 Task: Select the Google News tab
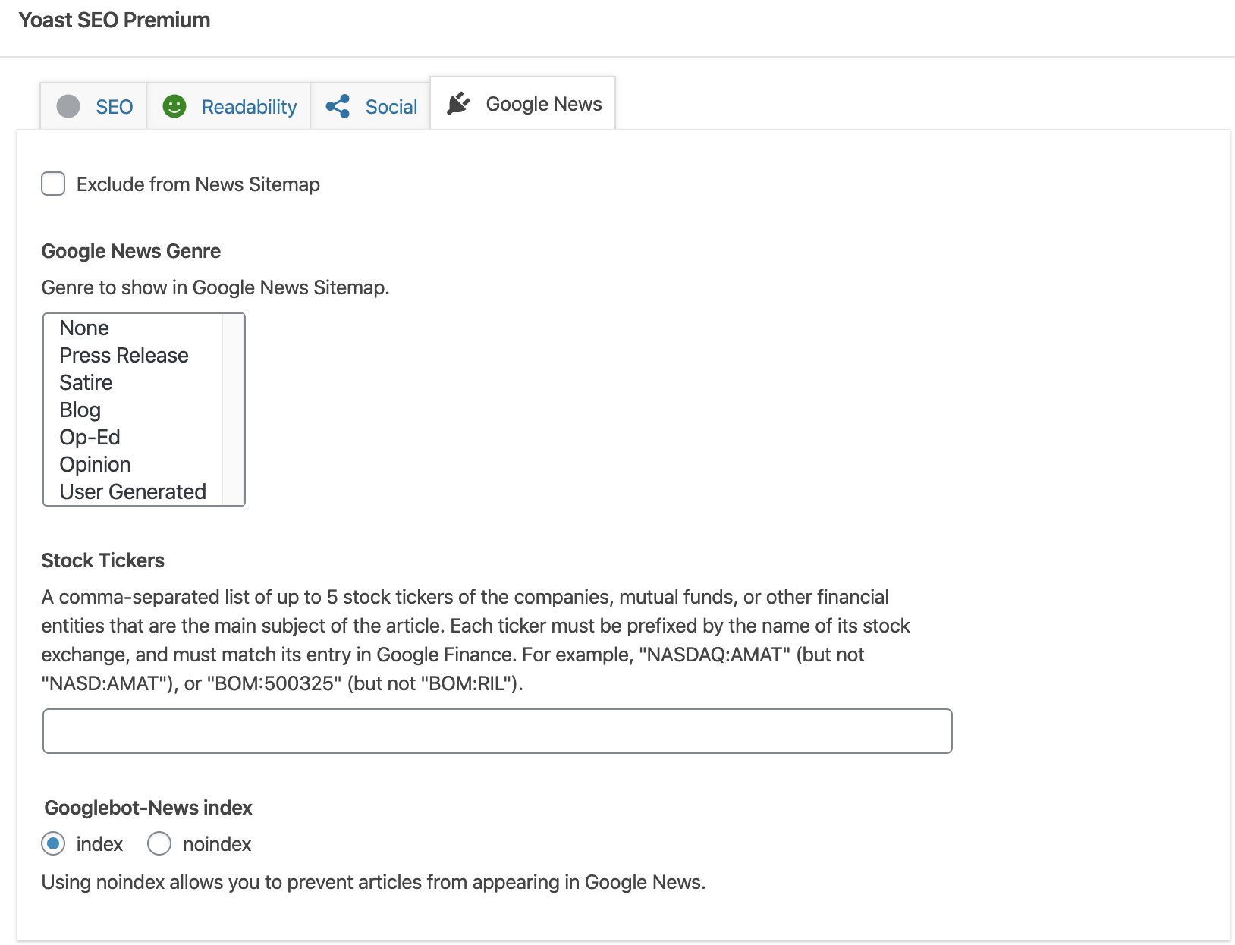point(523,103)
